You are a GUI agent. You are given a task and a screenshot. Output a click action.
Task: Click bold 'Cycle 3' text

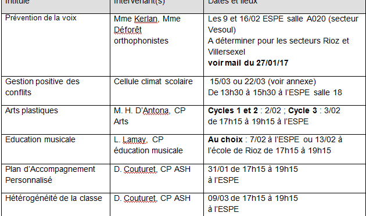303,110
